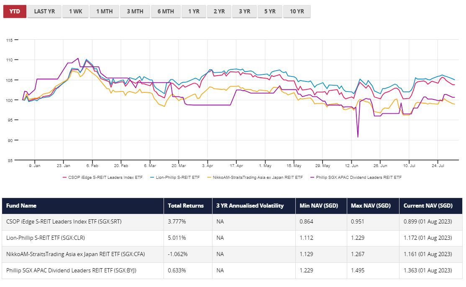Viewport: 466px width, 287px height.
Task: Click the 9. Jan axis label
Action: click(x=35, y=166)
